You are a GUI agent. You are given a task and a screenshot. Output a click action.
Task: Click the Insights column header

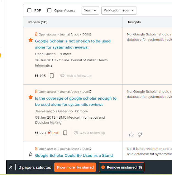(x=134, y=22)
